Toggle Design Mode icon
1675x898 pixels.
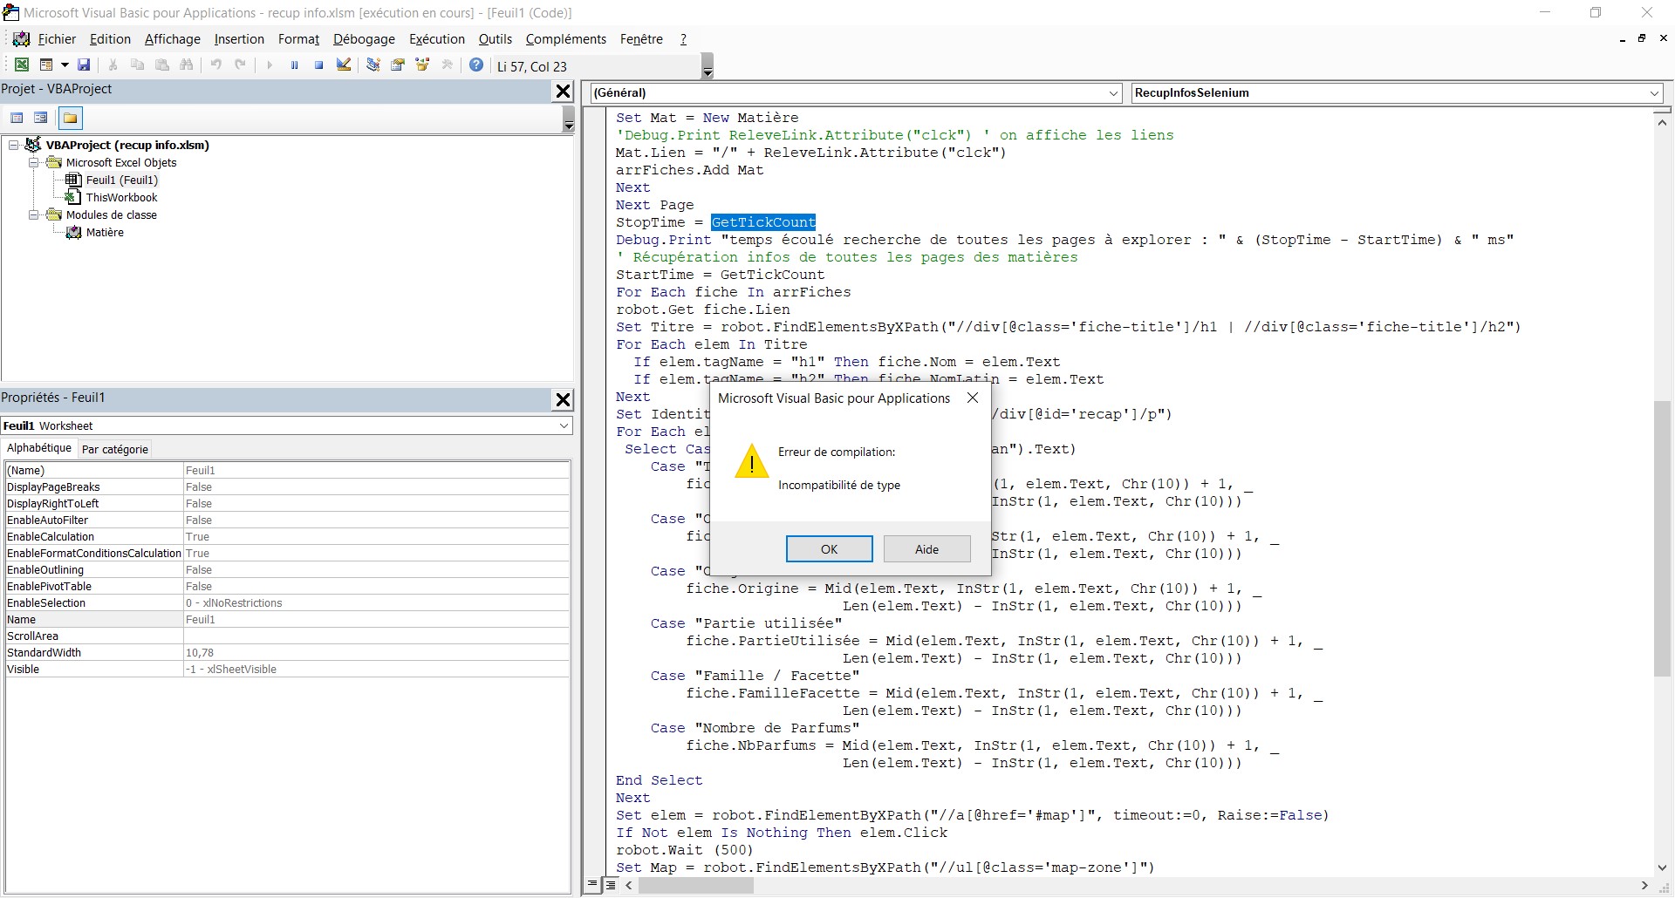(344, 65)
